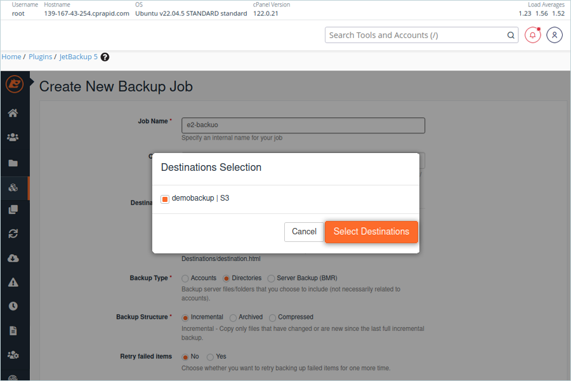Select the Accounts backup type radio

[185, 279]
